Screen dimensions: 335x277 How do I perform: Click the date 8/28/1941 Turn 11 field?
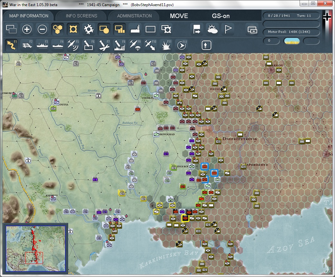point(291,15)
